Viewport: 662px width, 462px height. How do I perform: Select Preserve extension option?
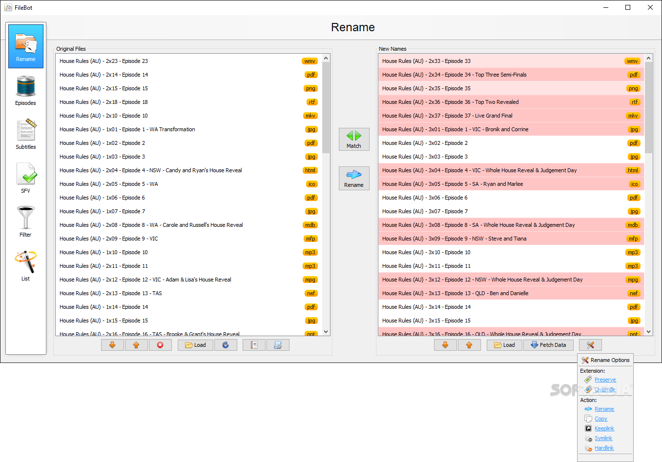pyautogui.click(x=605, y=380)
